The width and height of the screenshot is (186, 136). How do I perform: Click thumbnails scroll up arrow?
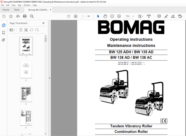(x=46, y=36)
